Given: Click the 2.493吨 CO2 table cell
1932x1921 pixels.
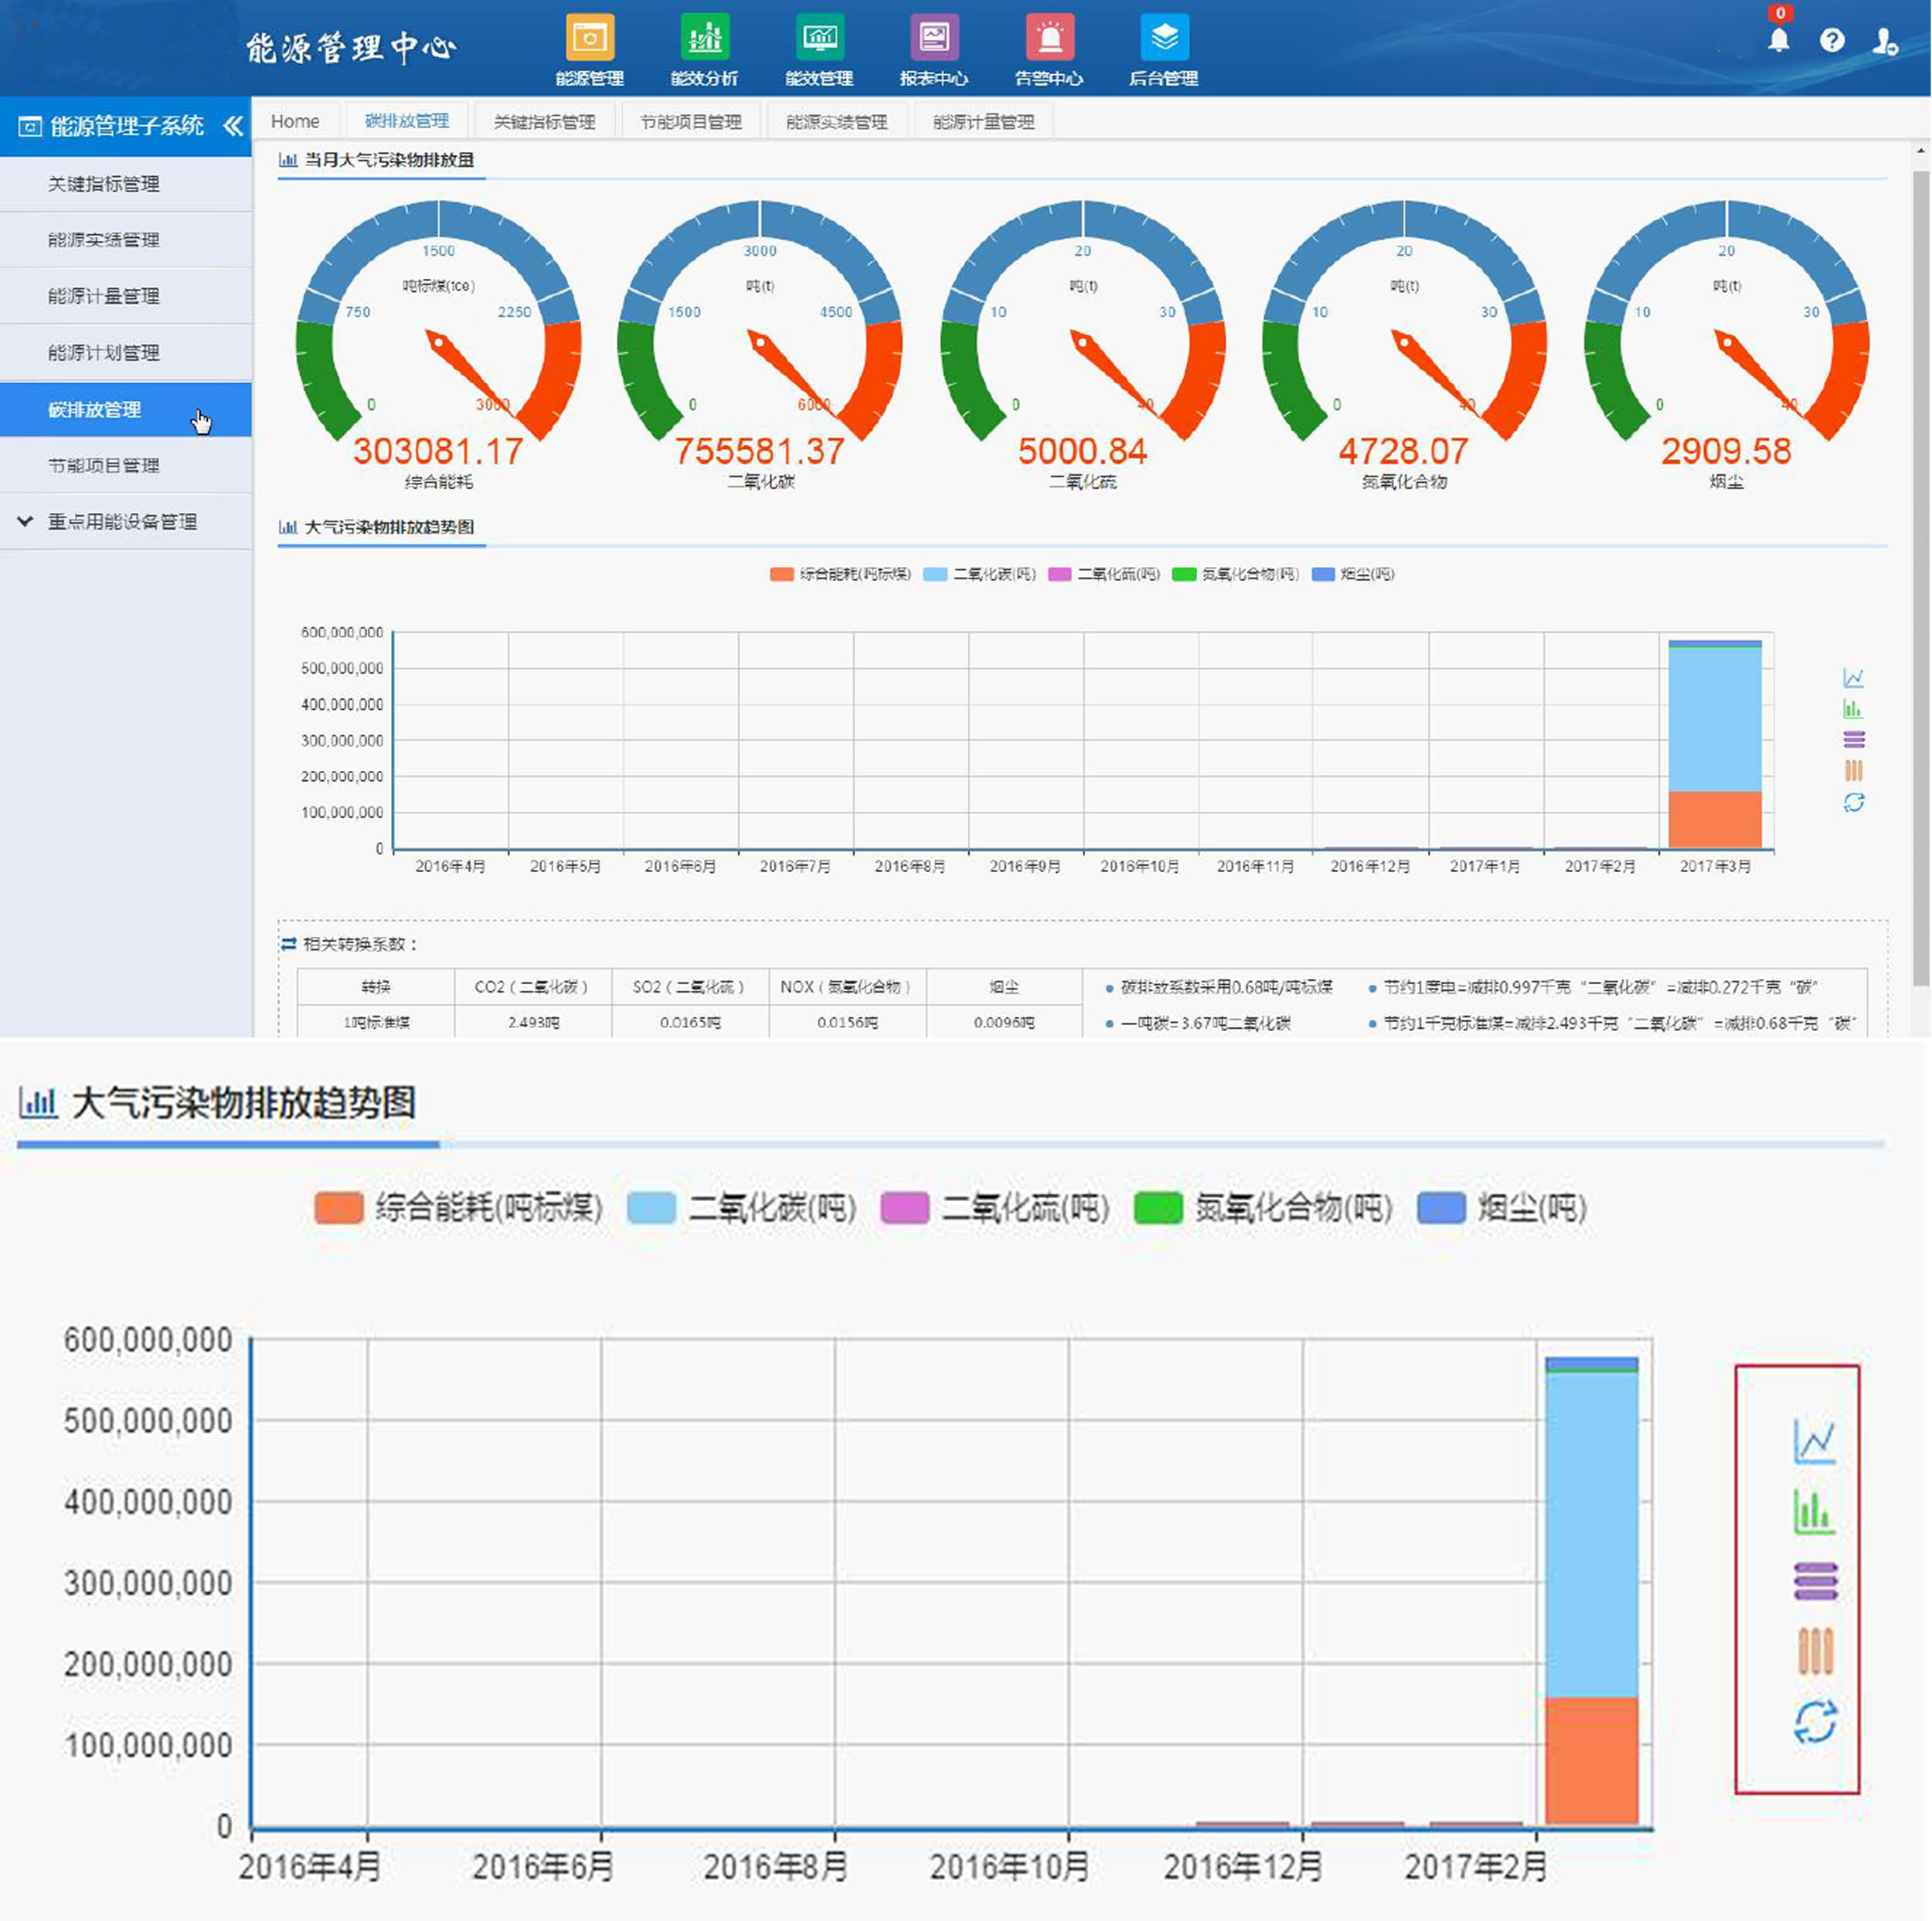Looking at the screenshot, I should pyautogui.click(x=533, y=1023).
